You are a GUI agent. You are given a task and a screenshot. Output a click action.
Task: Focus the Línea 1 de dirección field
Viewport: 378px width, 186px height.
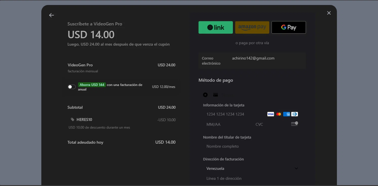tap(252, 178)
